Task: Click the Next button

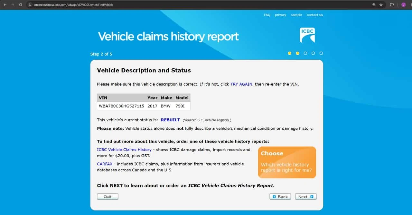Action: (306, 197)
